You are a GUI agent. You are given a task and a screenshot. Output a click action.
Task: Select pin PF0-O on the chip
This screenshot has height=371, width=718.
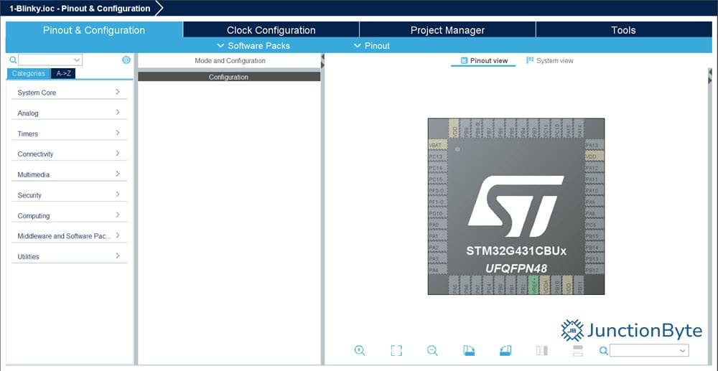click(438, 191)
